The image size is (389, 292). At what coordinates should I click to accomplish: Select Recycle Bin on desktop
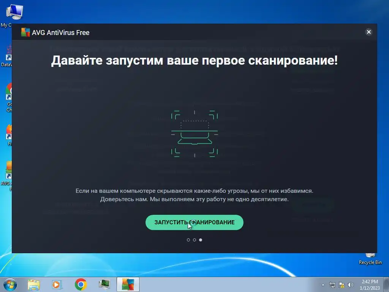click(370, 259)
